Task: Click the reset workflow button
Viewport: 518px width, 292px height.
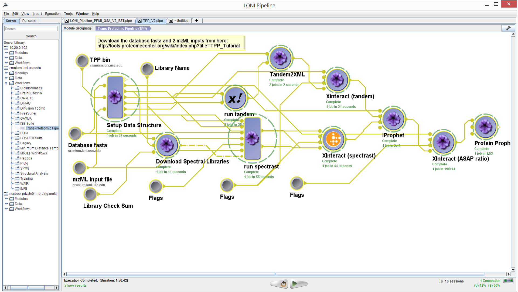Action: (x=280, y=284)
